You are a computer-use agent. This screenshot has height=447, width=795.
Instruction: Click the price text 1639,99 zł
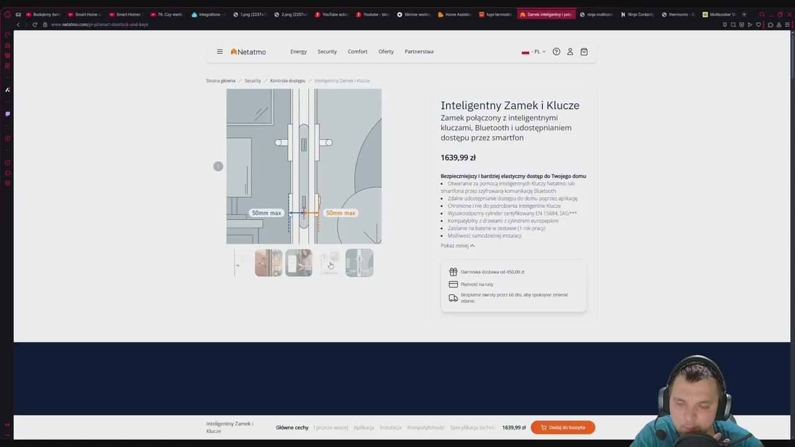point(458,158)
